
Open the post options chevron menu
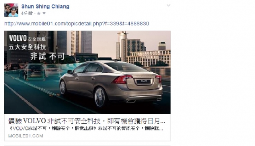click(169, 5)
